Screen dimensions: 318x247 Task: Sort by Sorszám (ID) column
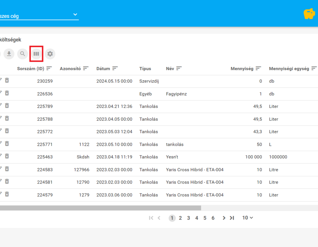49,68
